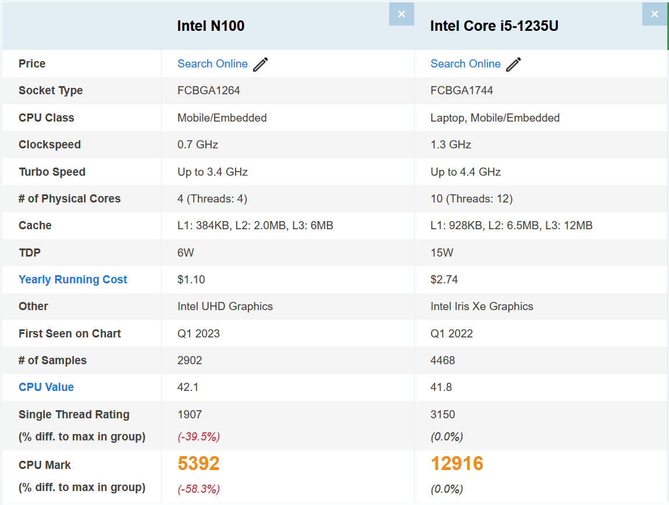Select the FCBGA1264 socket type value
Viewport: 669px width, 505px height.
(x=209, y=91)
